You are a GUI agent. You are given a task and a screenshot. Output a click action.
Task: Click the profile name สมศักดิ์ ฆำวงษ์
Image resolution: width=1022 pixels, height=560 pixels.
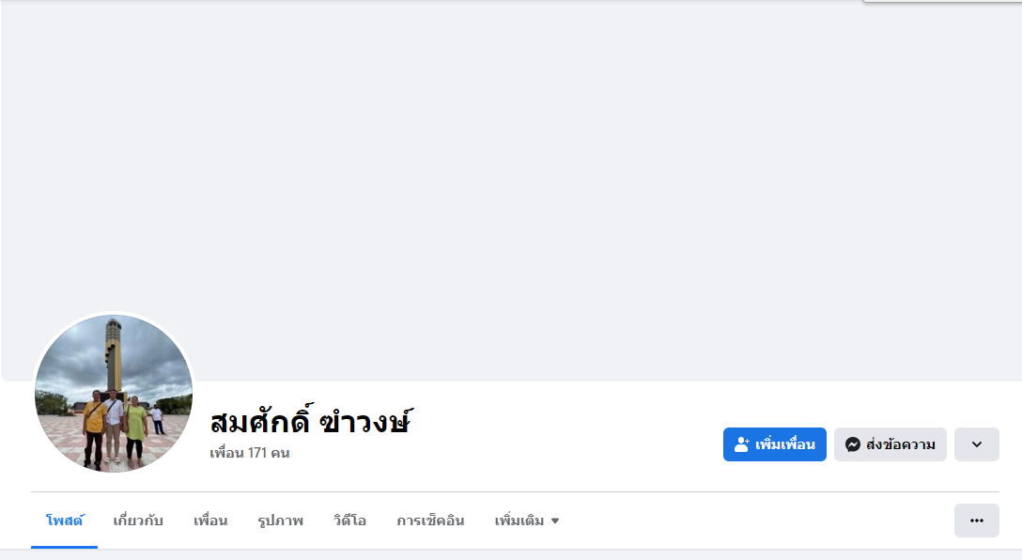[311, 421]
